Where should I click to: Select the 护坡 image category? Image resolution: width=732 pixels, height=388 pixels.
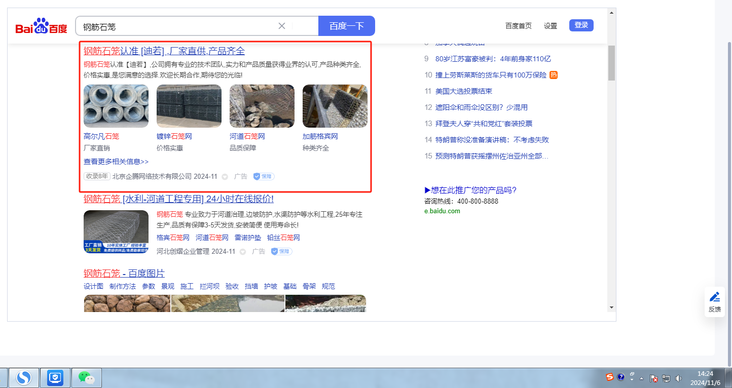[271, 286]
